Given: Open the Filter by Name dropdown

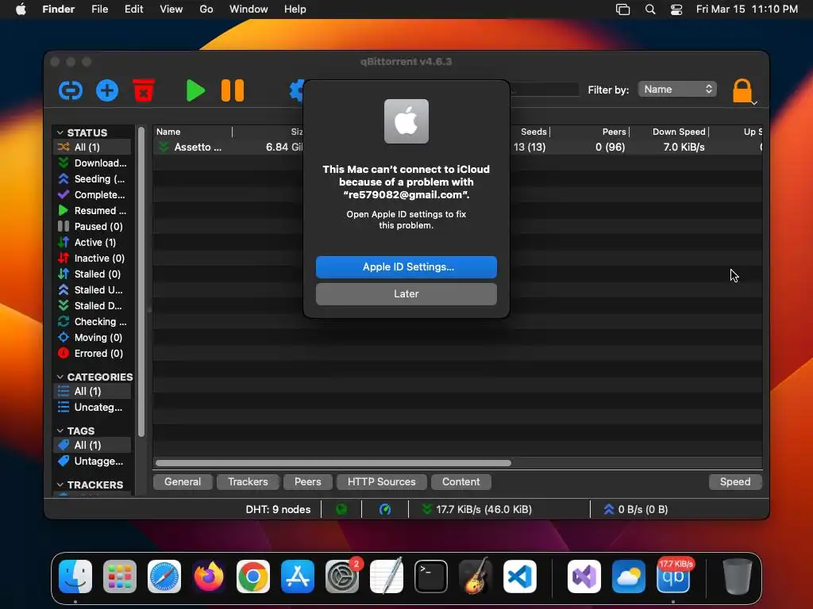Looking at the screenshot, I should pos(678,90).
